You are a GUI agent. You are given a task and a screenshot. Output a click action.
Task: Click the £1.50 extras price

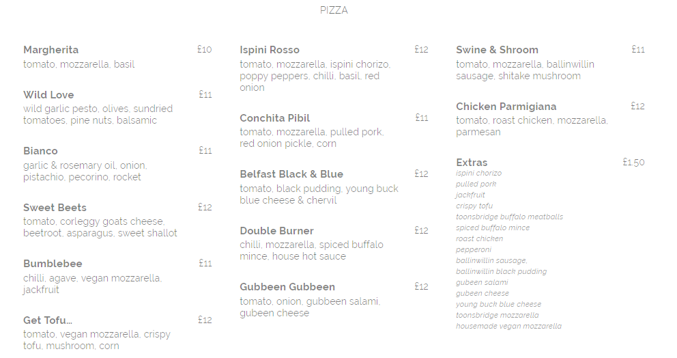633,163
